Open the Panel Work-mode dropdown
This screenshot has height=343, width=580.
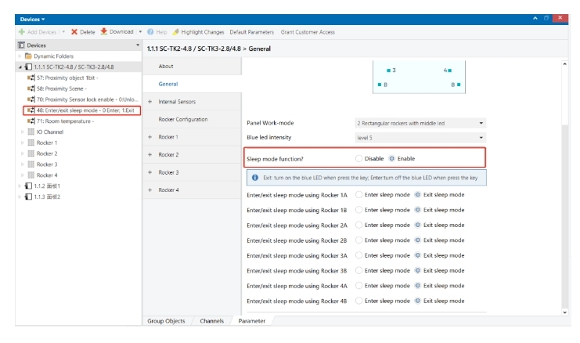coord(481,123)
